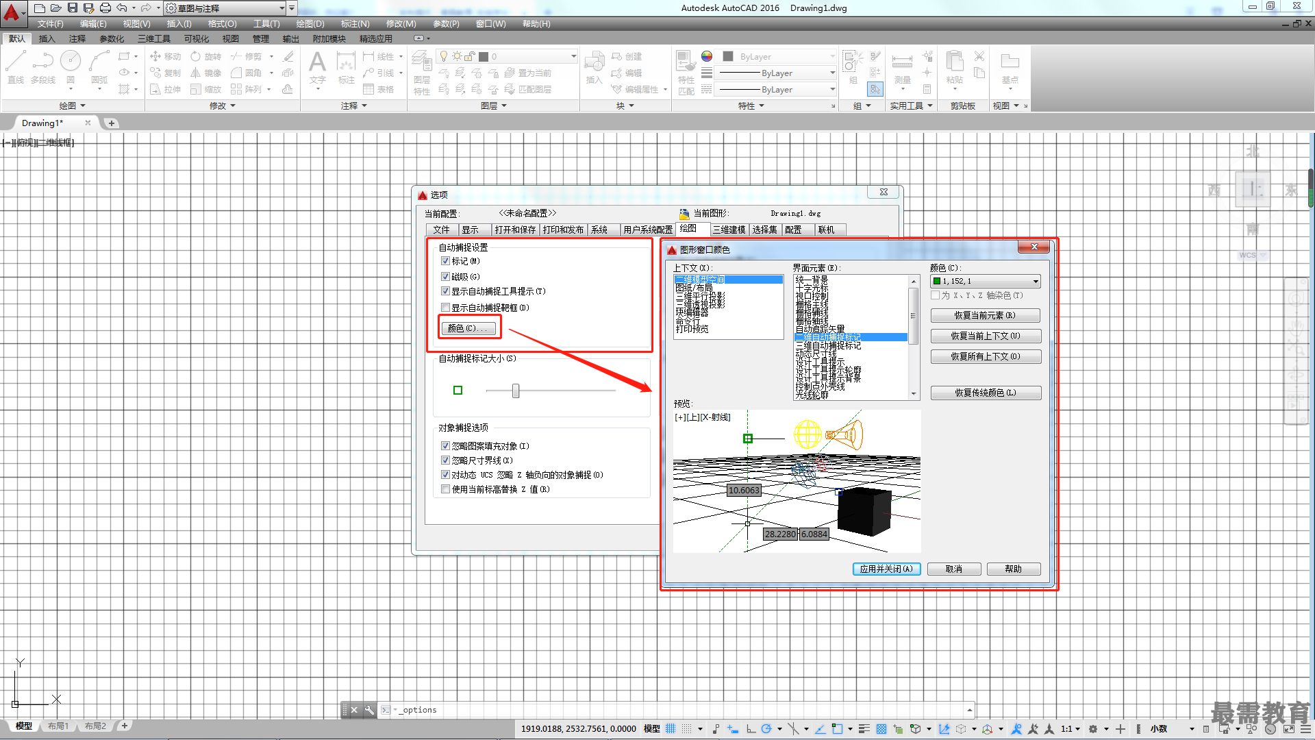
Task: Click 恢复所有上下文(O) button
Action: coord(986,357)
